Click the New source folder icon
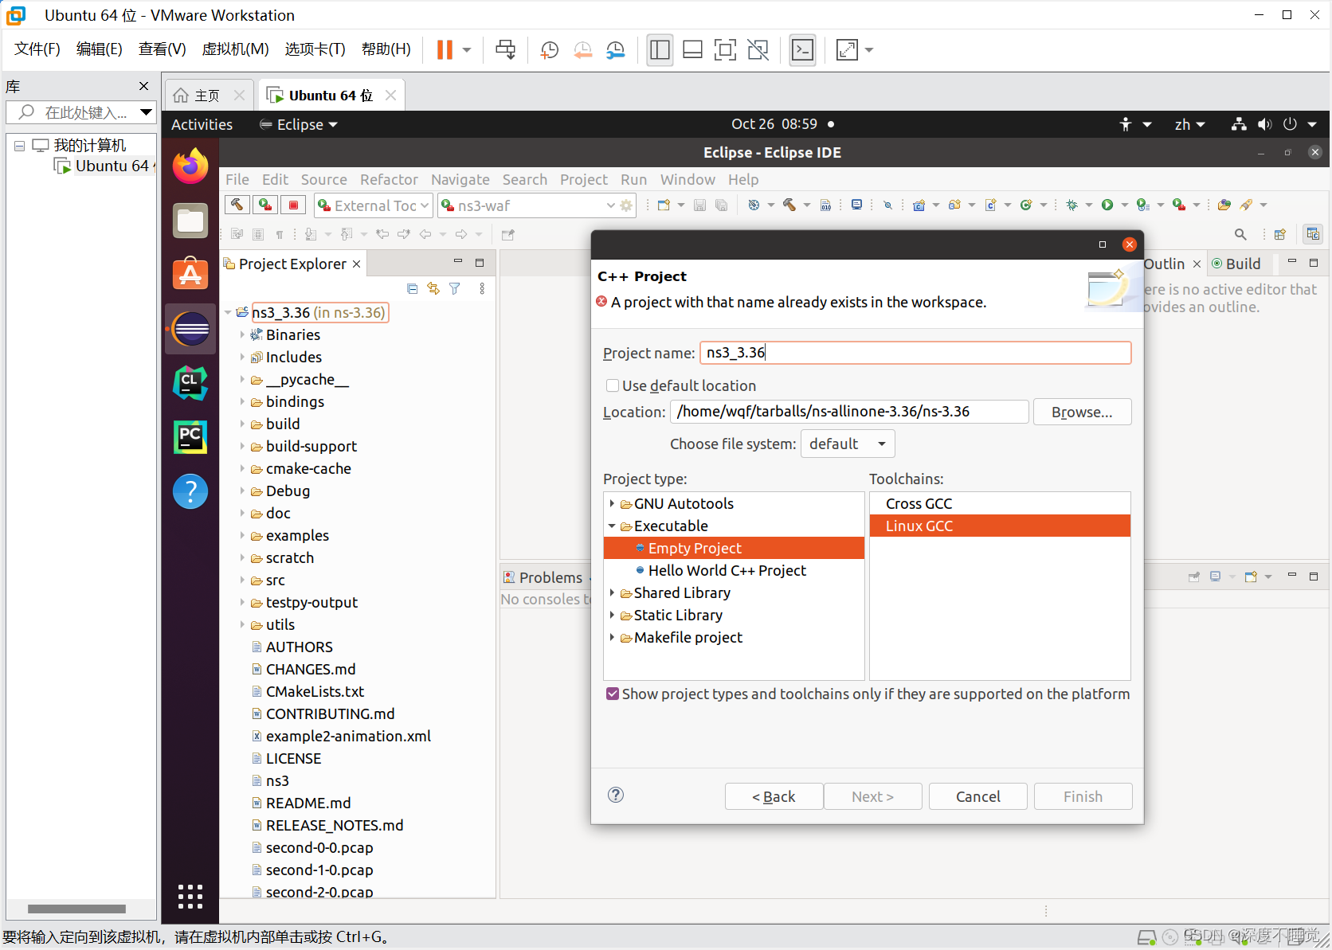Image resolution: width=1332 pixels, height=950 pixels. 954,205
